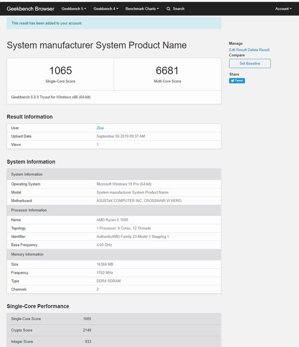This screenshot has height=347, width=299.
Task: Click the Single-Core Performance heading
Action: (x=38, y=307)
